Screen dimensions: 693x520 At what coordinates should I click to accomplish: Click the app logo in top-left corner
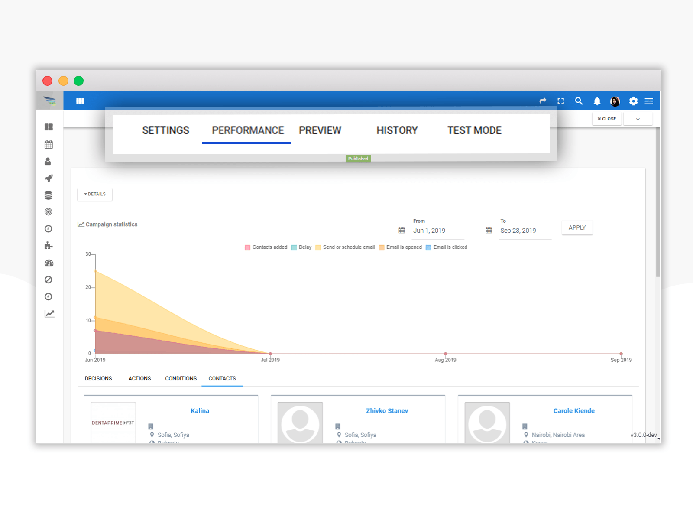coord(50,101)
